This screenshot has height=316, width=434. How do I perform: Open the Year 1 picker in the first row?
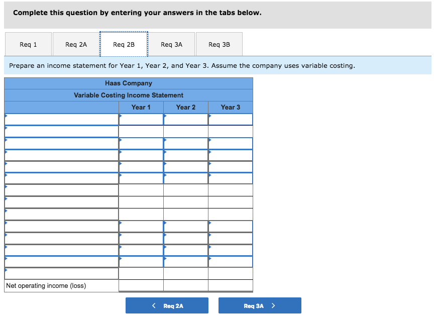tap(141, 119)
